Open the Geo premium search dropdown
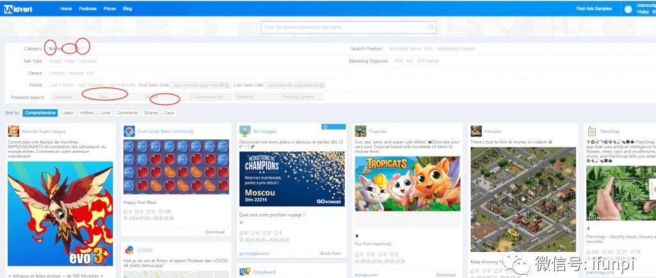The width and height of the screenshot is (656, 278). [119, 97]
